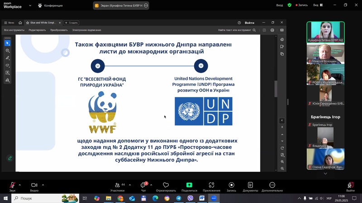Toggle camera with Видео button
The width and height of the screenshot is (362, 203).
point(34,187)
